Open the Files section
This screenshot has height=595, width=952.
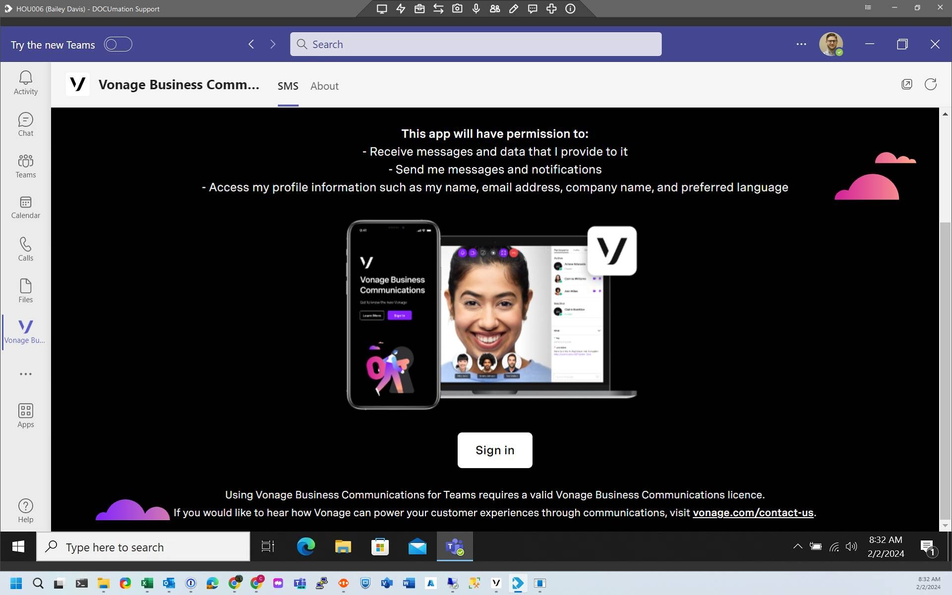tap(25, 291)
